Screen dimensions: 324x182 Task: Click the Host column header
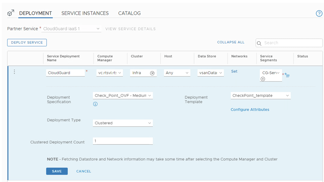[x=168, y=56]
